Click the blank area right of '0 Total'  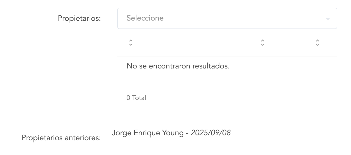point(233,98)
